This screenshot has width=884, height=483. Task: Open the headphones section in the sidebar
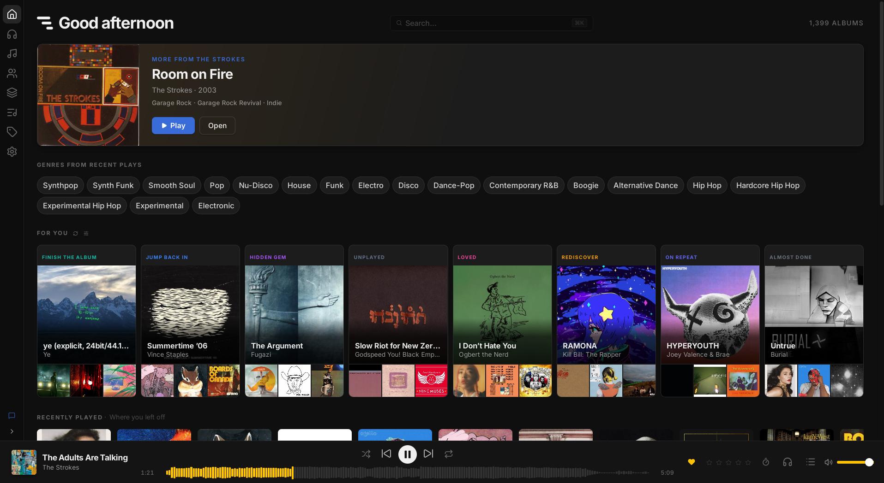(12, 34)
